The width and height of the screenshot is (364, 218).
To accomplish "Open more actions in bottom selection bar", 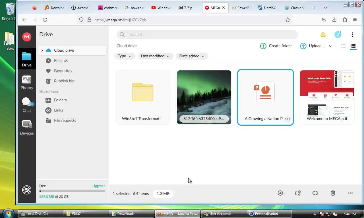I will pos(350,193).
